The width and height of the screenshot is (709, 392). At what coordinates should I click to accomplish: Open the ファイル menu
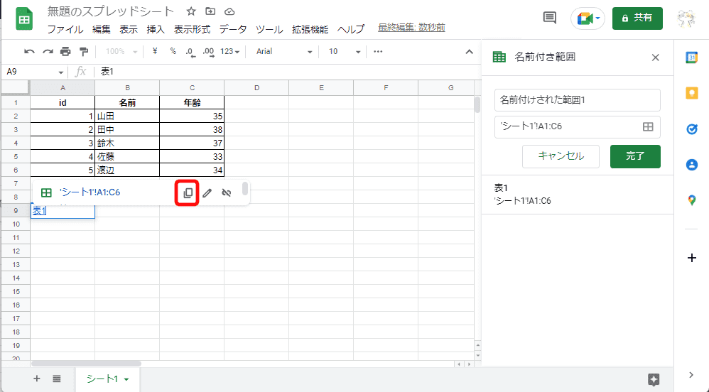click(x=65, y=29)
